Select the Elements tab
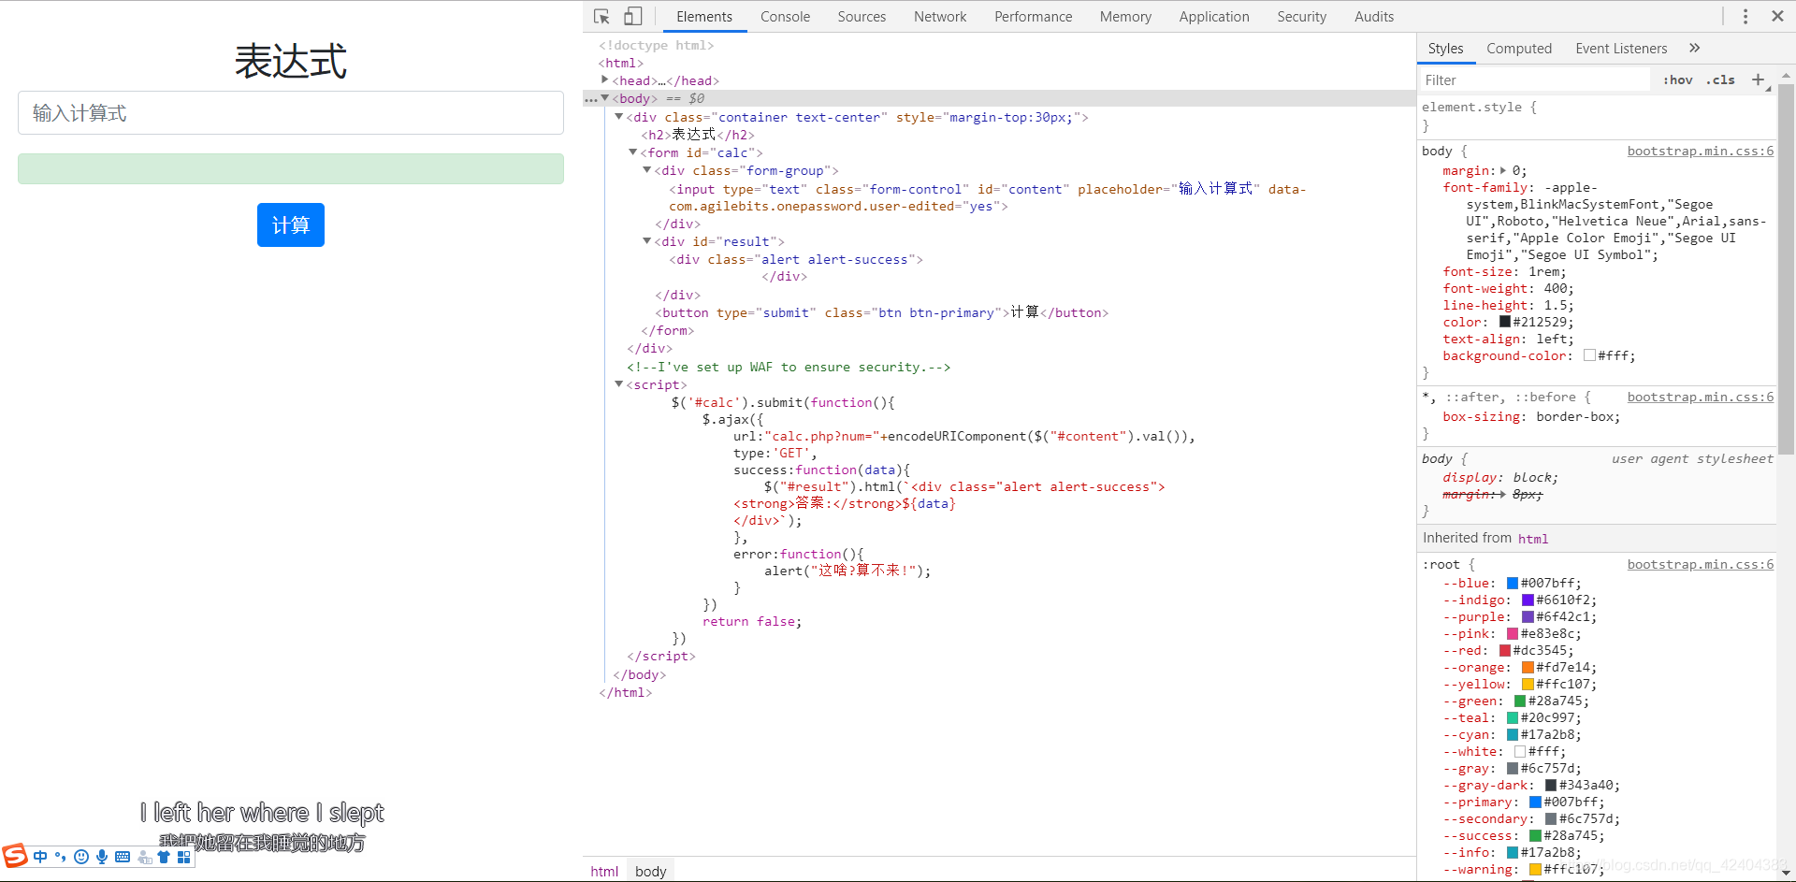The height and width of the screenshot is (882, 1796). (x=704, y=17)
